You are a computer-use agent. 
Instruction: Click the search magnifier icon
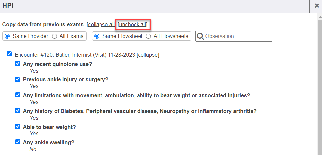(x=200, y=36)
